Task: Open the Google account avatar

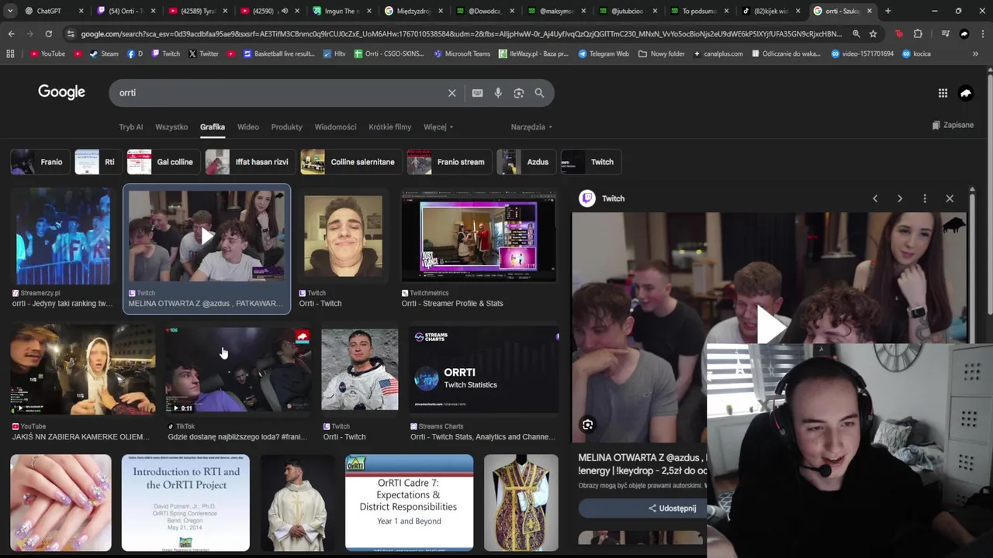Action: [966, 93]
